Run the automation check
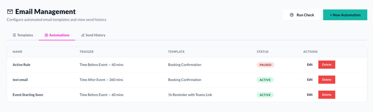Screen dimensions: 373x112 click(x=302, y=15)
